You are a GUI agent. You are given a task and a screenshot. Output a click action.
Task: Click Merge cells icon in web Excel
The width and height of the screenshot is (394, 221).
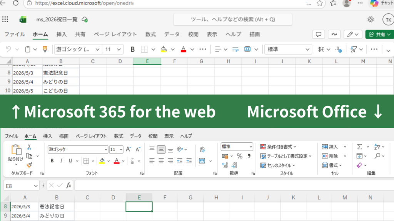[247, 49]
